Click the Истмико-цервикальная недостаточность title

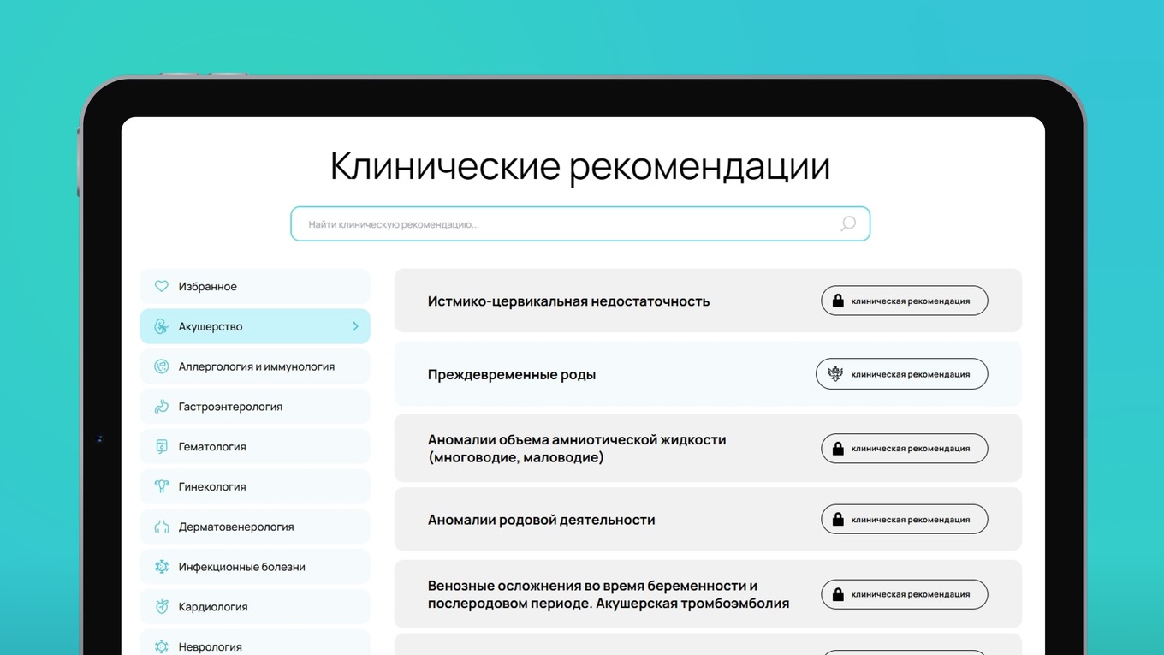click(568, 301)
